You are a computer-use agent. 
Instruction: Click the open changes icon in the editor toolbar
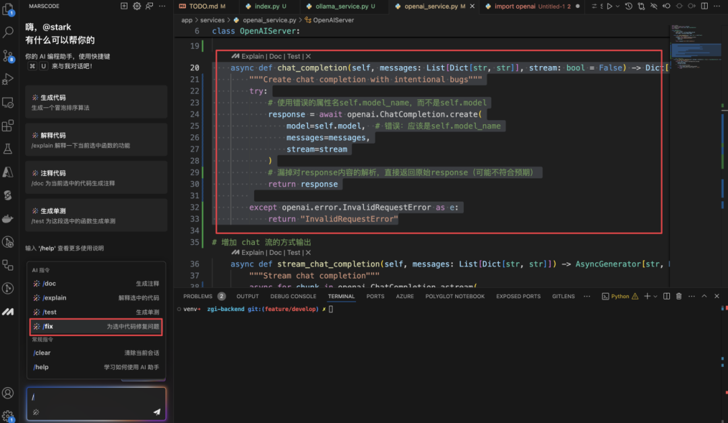(641, 6)
